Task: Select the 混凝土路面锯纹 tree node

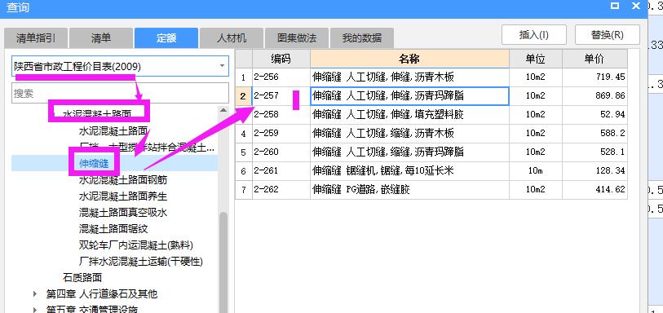Action: click(113, 229)
